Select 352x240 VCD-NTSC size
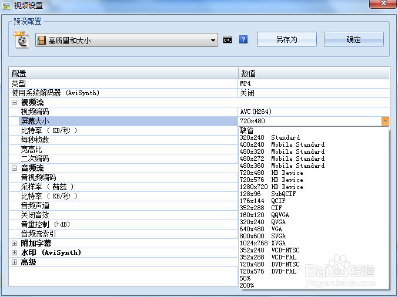Viewport: 398px width, 297px height. pyautogui.click(x=313, y=251)
